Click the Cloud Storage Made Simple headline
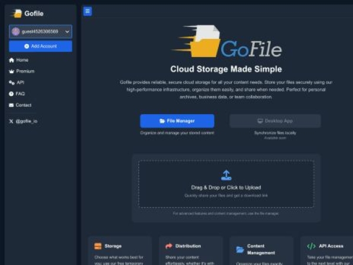Image resolution: width=353 pixels, height=265 pixels. (226, 69)
